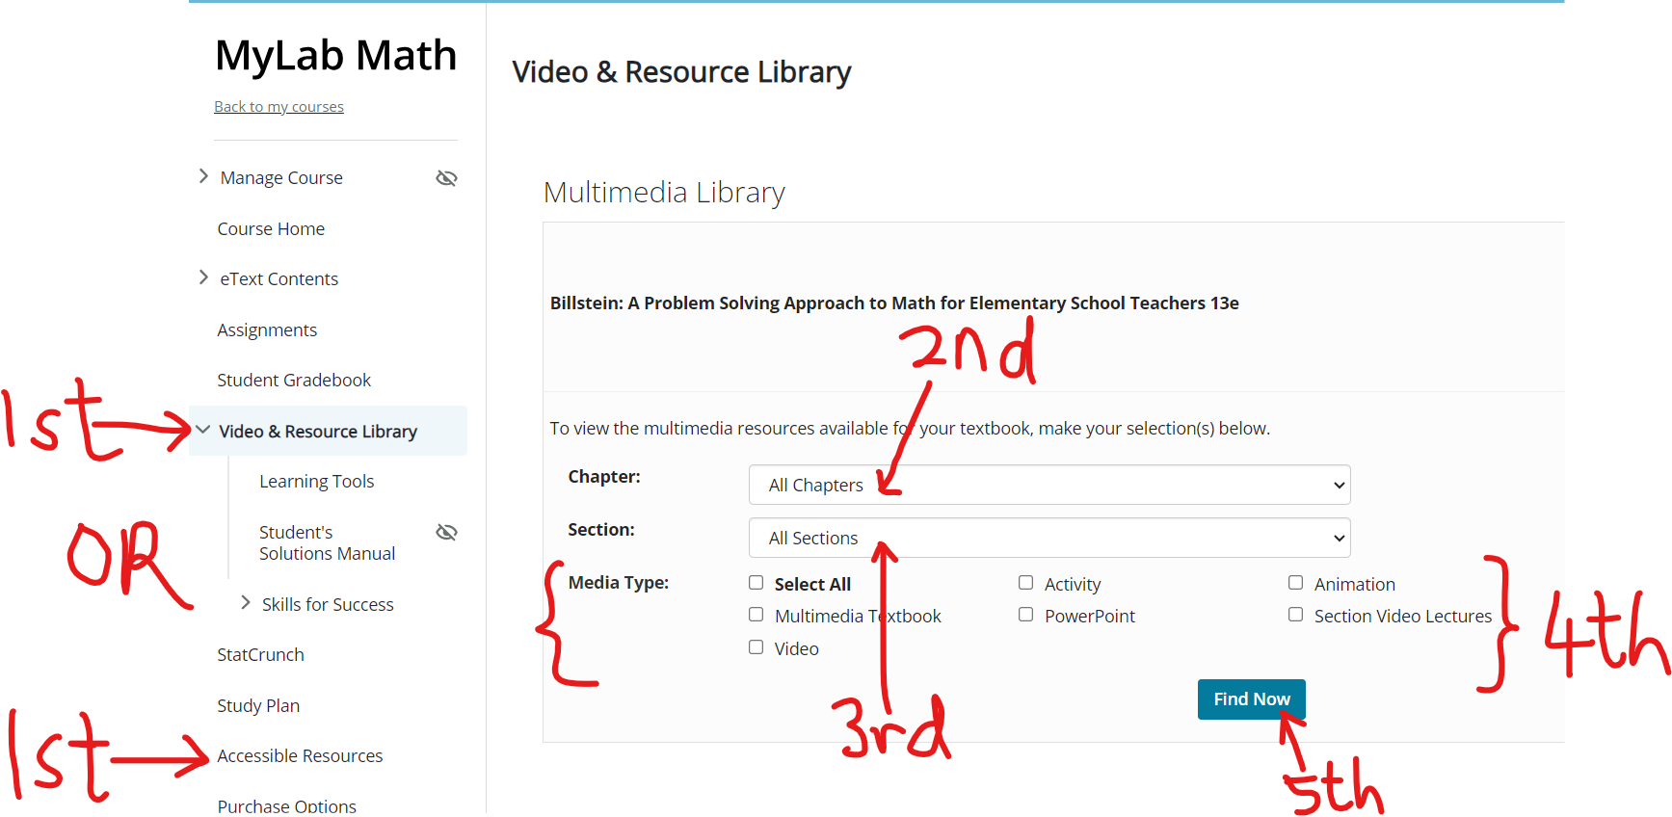
Task: Expand the Skills for Success chevron
Action: [x=246, y=603]
